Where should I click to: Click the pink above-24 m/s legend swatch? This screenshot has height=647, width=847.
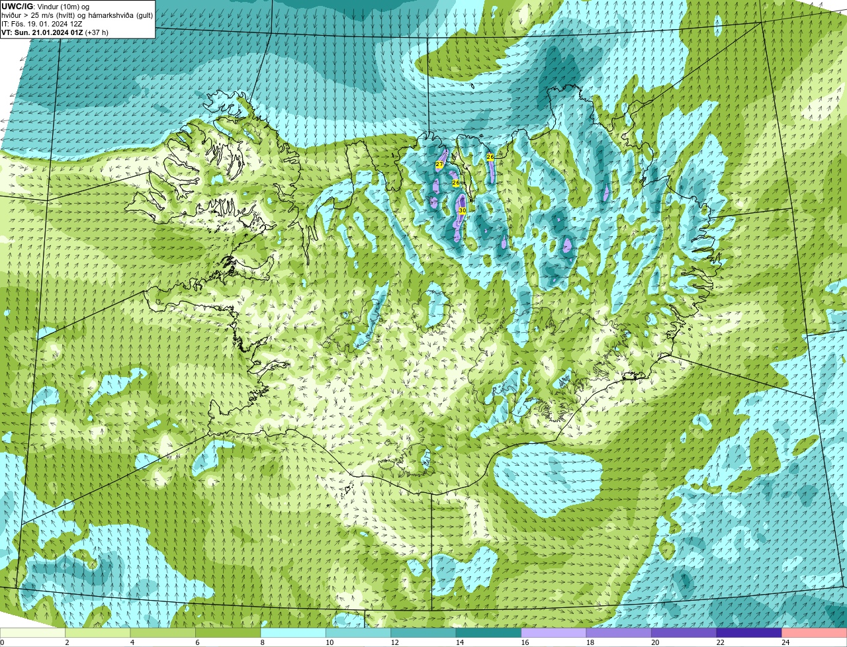(815, 632)
